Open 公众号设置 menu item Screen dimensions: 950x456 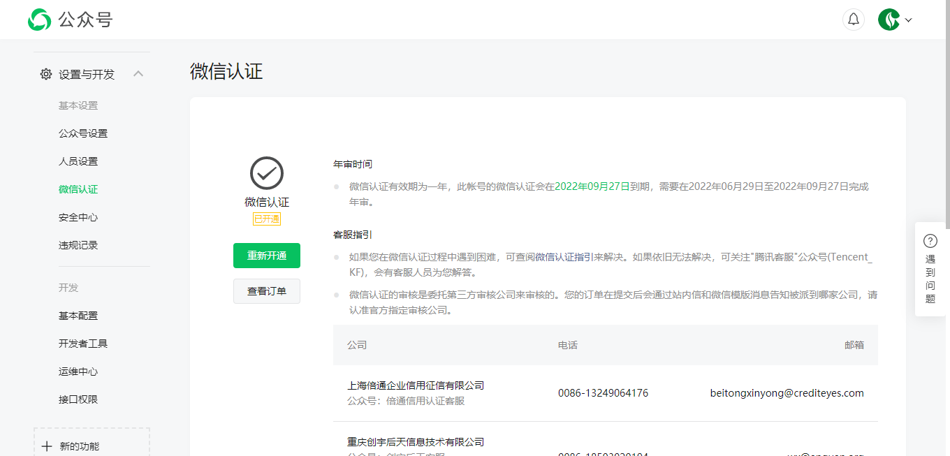[83, 133]
